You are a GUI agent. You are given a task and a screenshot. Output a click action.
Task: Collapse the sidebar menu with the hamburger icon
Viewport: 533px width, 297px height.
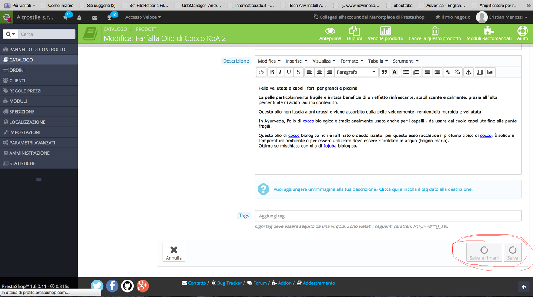coord(39,180)
